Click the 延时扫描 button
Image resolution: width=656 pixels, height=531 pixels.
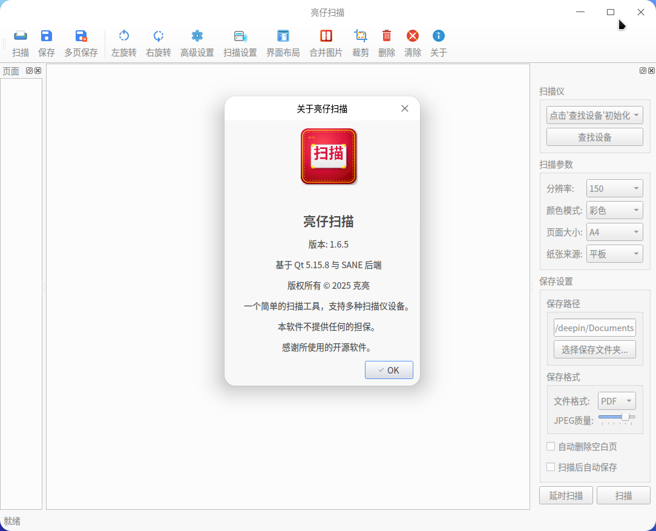tap(566, 495)
